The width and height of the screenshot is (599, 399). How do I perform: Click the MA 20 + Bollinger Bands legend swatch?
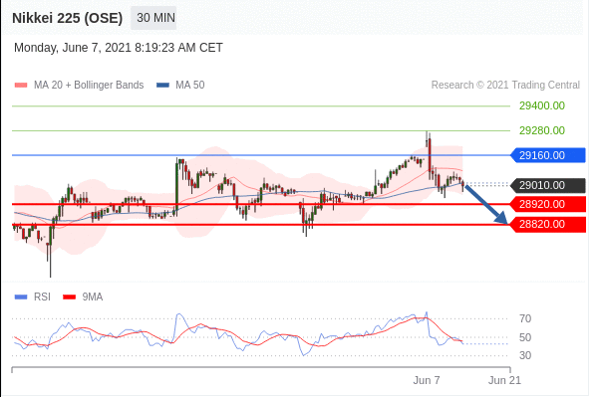click(21, 85)
